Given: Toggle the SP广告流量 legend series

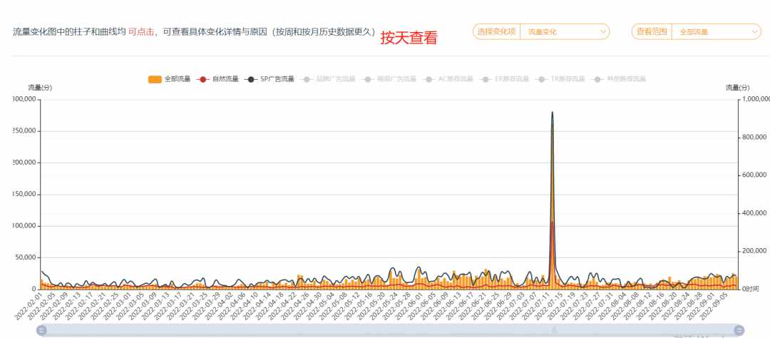Looking at the screenshot, I should tap(269, 79).
